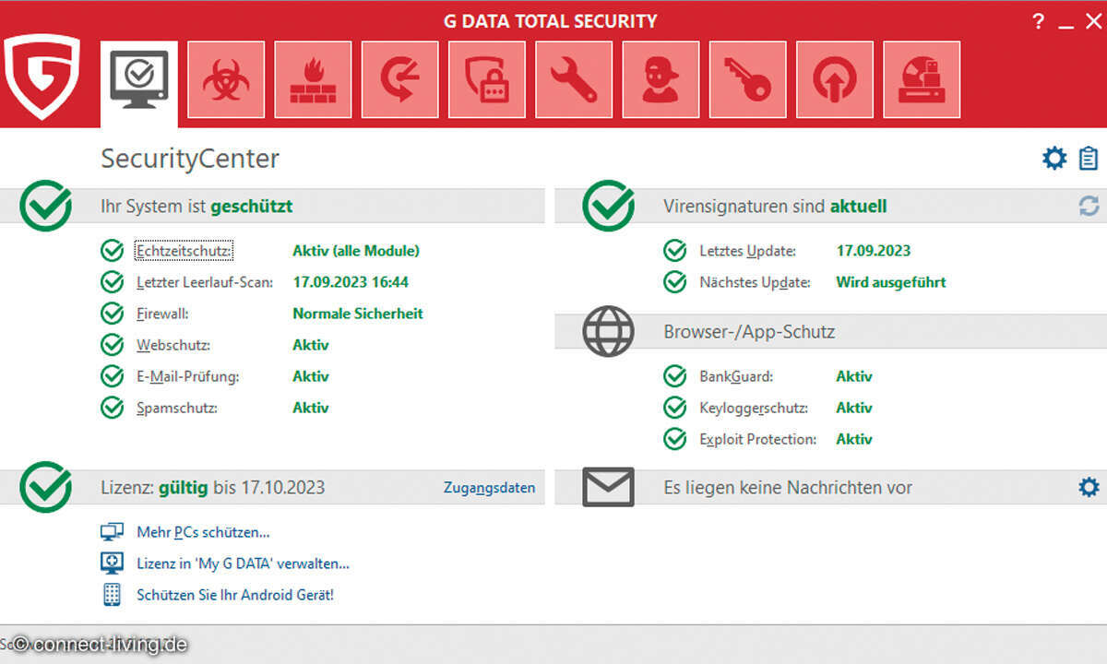Open settings gear beside SecurityCenter heading
This screenshot has width=1107, height=664.
[1054, 159]
